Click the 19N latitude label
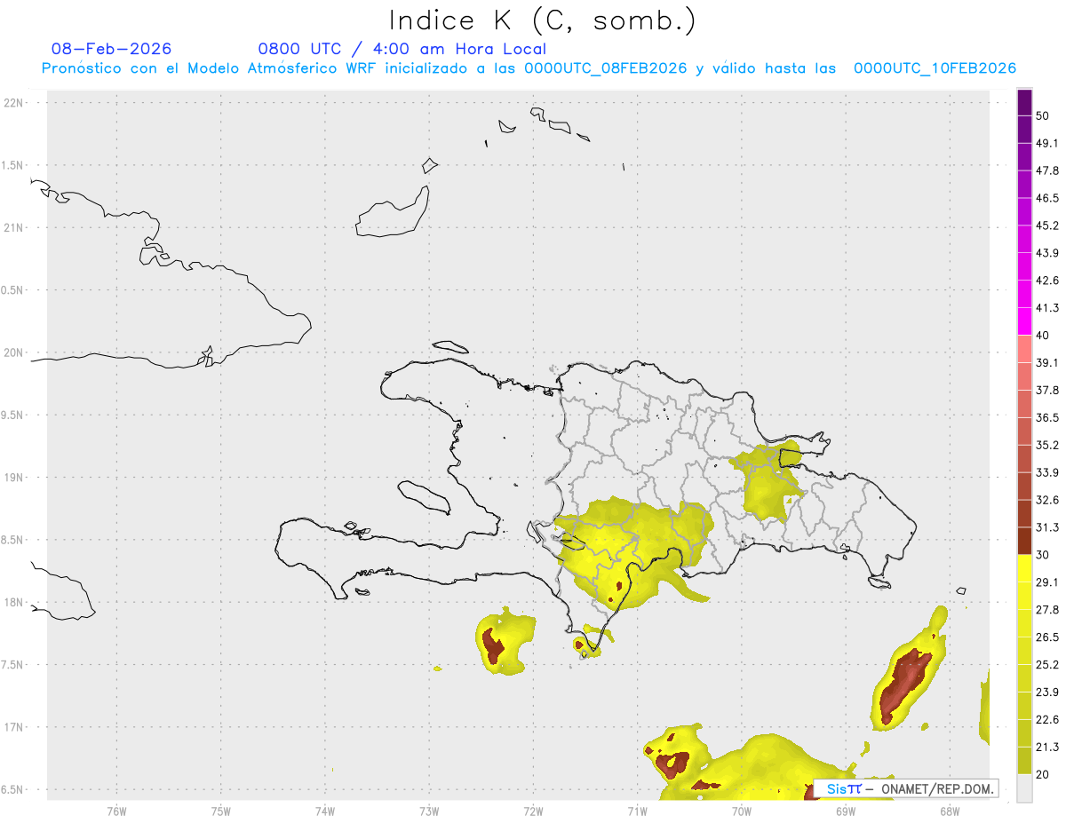 coord(13,477)
